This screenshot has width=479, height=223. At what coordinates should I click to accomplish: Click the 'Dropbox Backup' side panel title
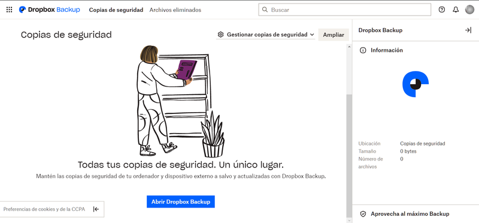tap(380, 30)
